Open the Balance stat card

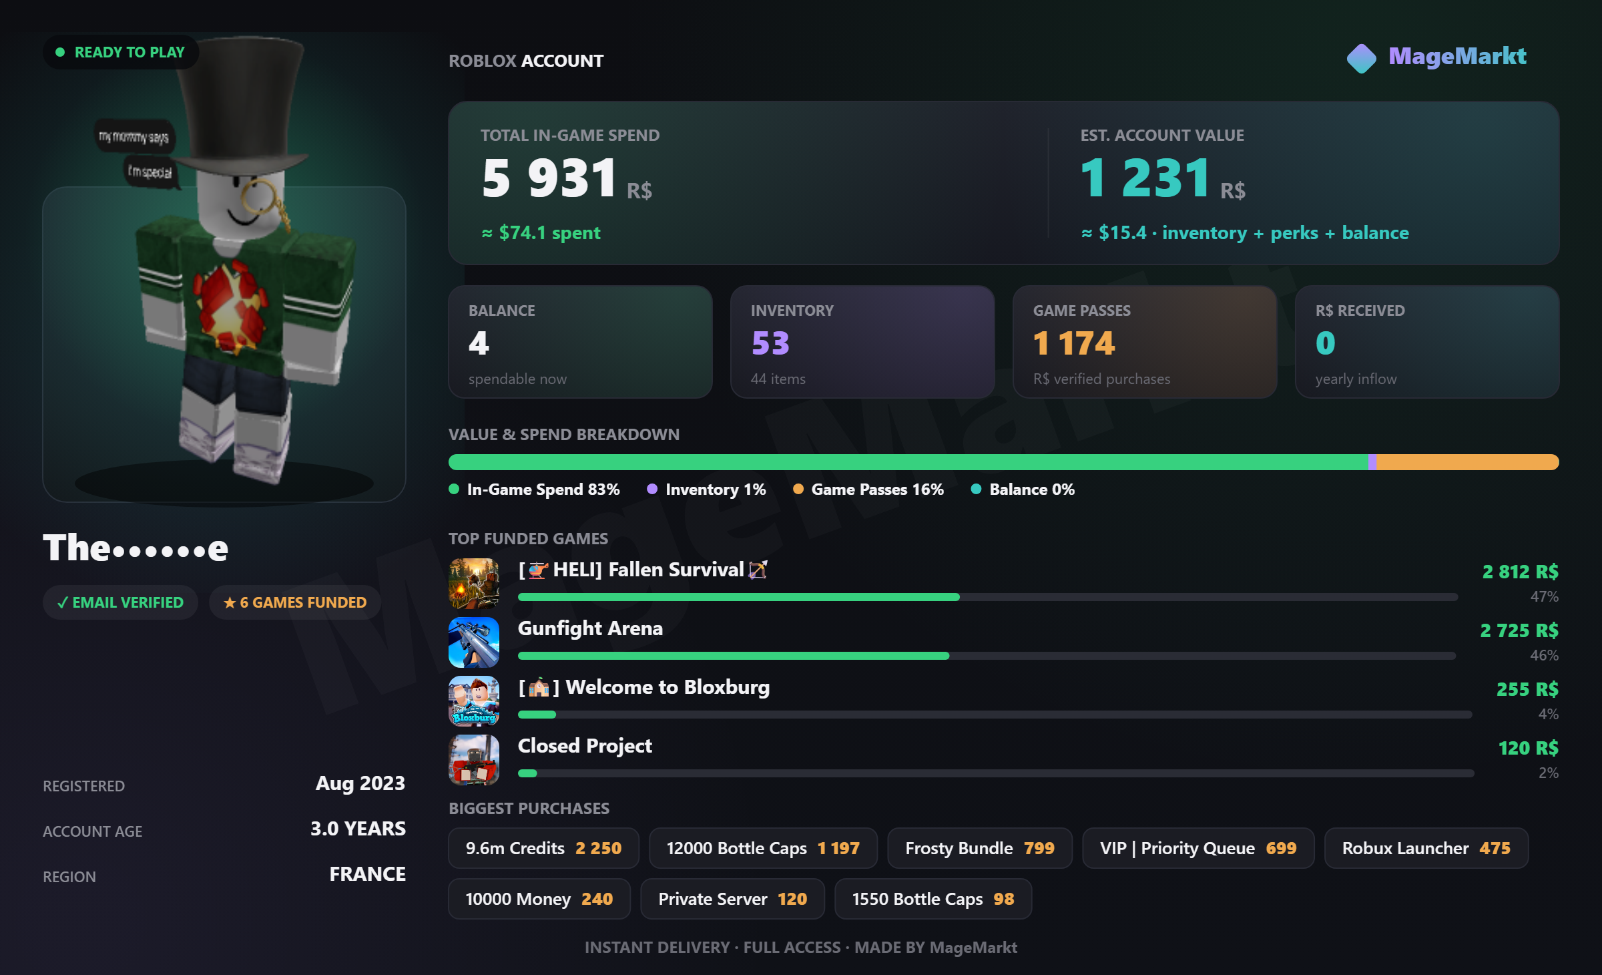pos(581,342)
